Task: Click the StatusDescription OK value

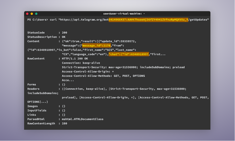Action: [64, 37]
